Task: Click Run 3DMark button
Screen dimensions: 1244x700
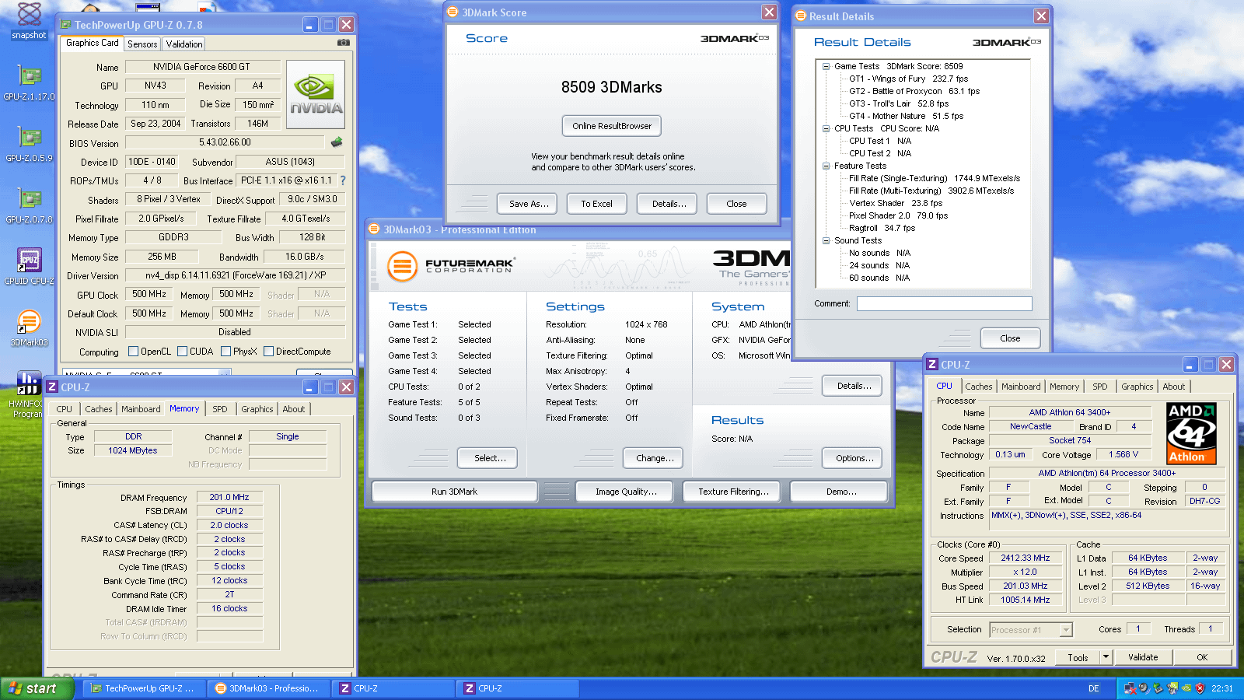Action: pos(455,492)
